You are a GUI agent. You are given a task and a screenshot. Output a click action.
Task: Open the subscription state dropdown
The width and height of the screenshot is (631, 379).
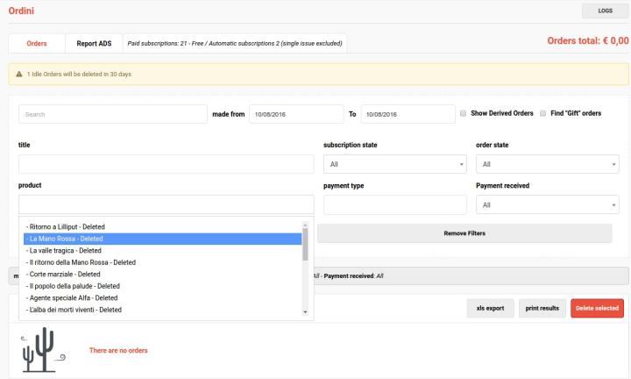(x=394, y=164)
